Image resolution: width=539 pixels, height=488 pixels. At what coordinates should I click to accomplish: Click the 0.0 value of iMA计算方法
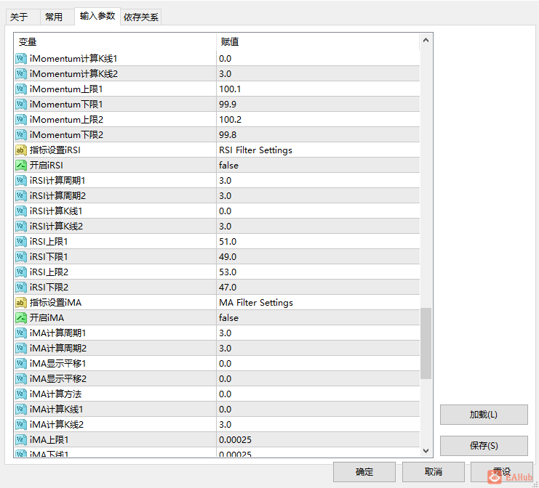(225, 394)
